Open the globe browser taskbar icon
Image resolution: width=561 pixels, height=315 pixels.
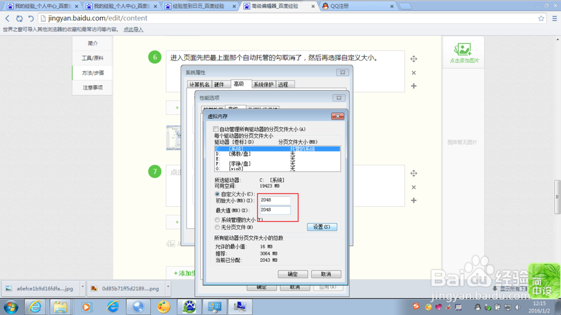coord(138,307)
